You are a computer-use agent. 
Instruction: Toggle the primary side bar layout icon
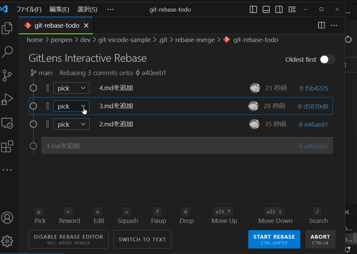pos(253,9)
